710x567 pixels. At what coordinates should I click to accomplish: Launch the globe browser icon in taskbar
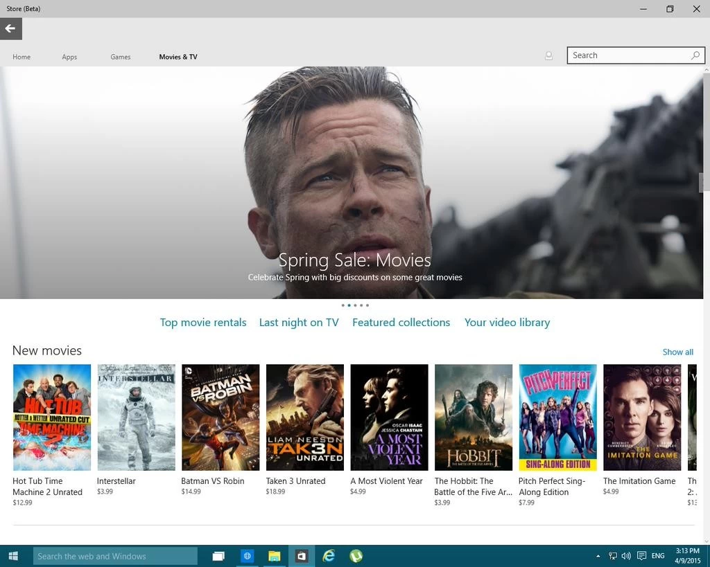pyautogui.click(x=247, y=556)
